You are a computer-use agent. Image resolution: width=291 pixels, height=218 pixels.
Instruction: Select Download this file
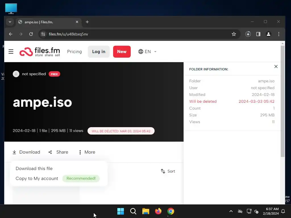coord(34,169)
